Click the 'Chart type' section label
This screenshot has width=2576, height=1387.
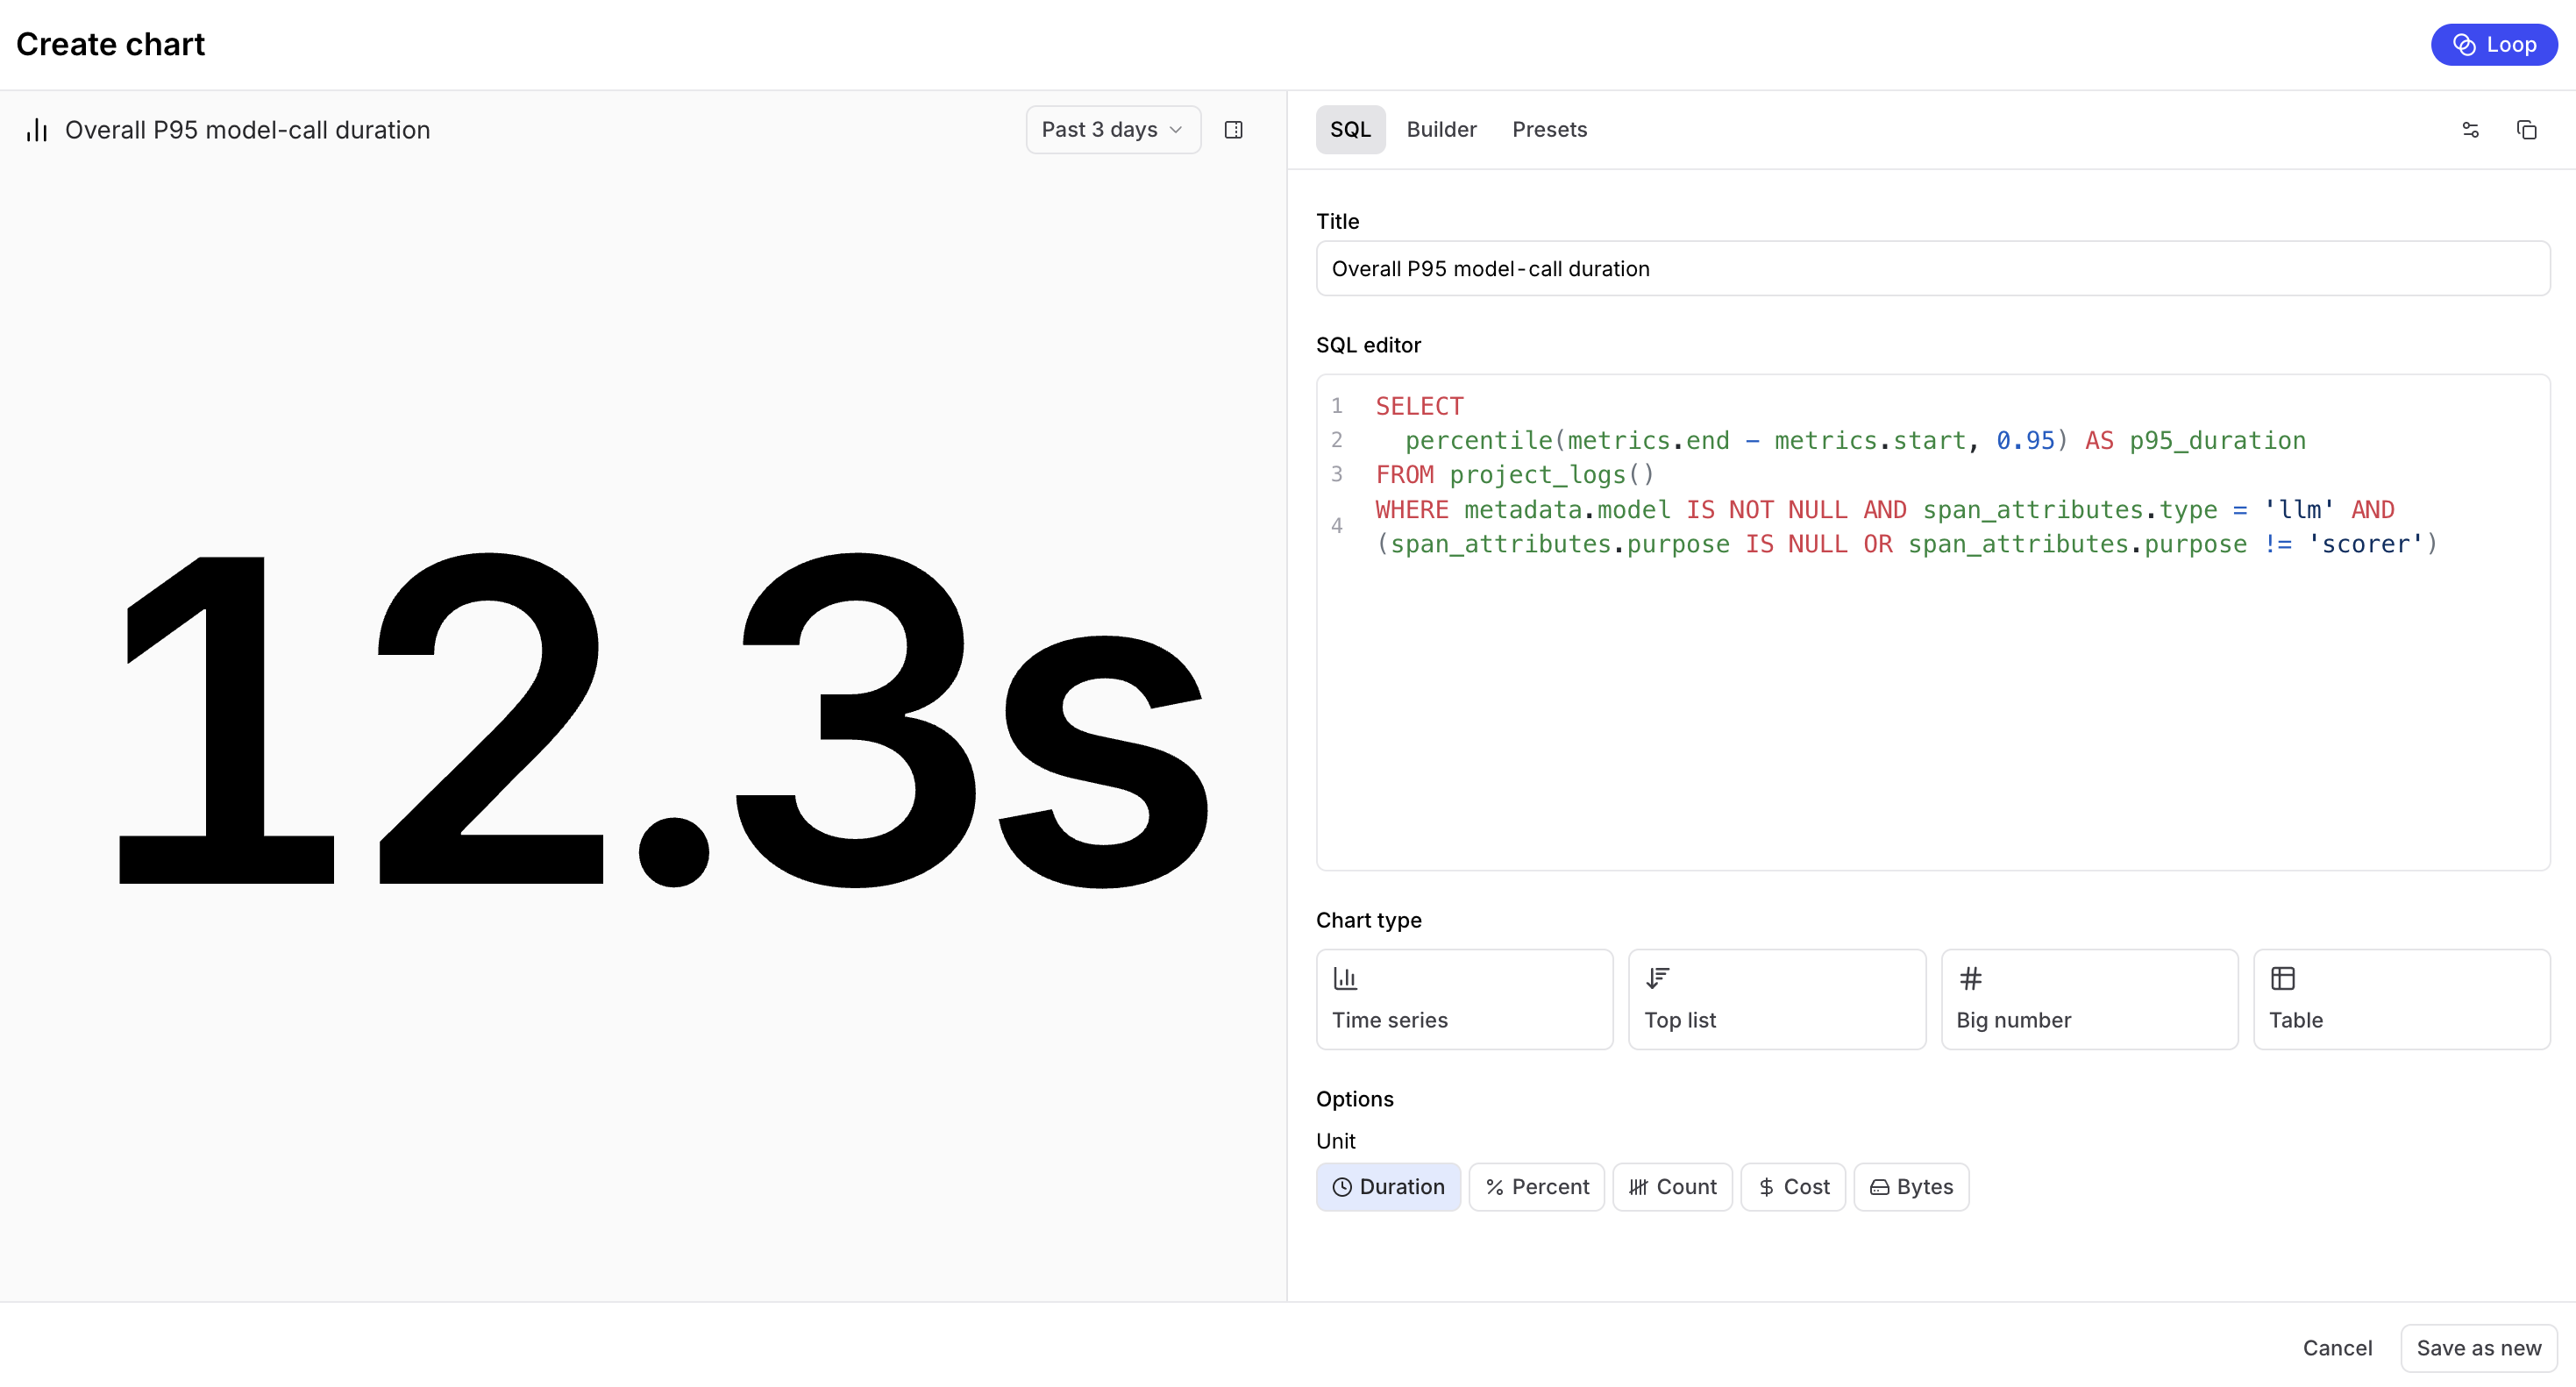pyautogui.click(x=1368, y=920)
